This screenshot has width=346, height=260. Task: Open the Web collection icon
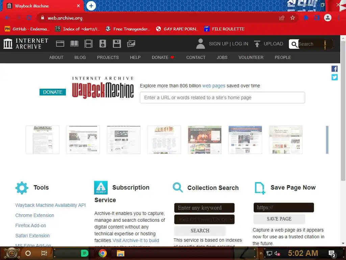point(60,44)
